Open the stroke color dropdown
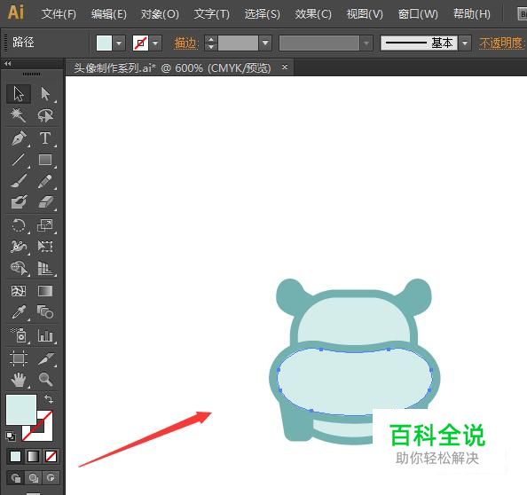 [x=155, y=43]
